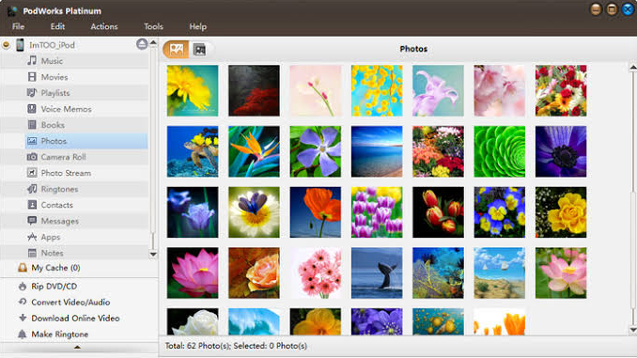Click the PodWorks Platinum app logo
Screen dimensions: 637x358
coord(12,11)
